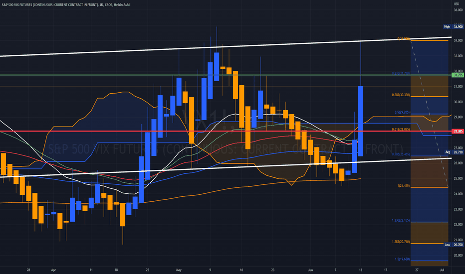
Task: Click the 30.000 price axis value
Action: (458, 102)
